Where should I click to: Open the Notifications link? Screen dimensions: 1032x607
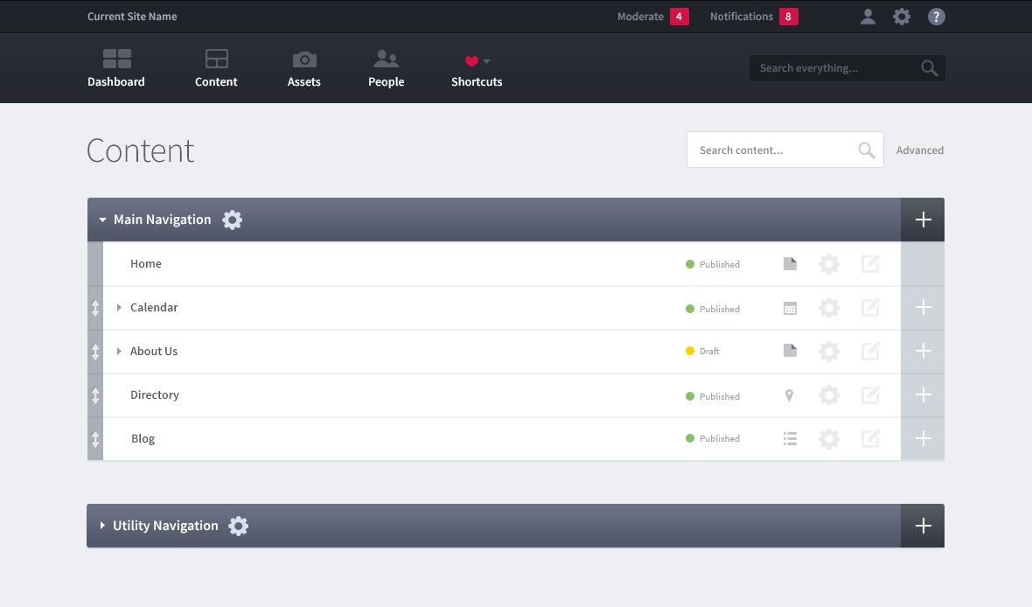(741, 17)
